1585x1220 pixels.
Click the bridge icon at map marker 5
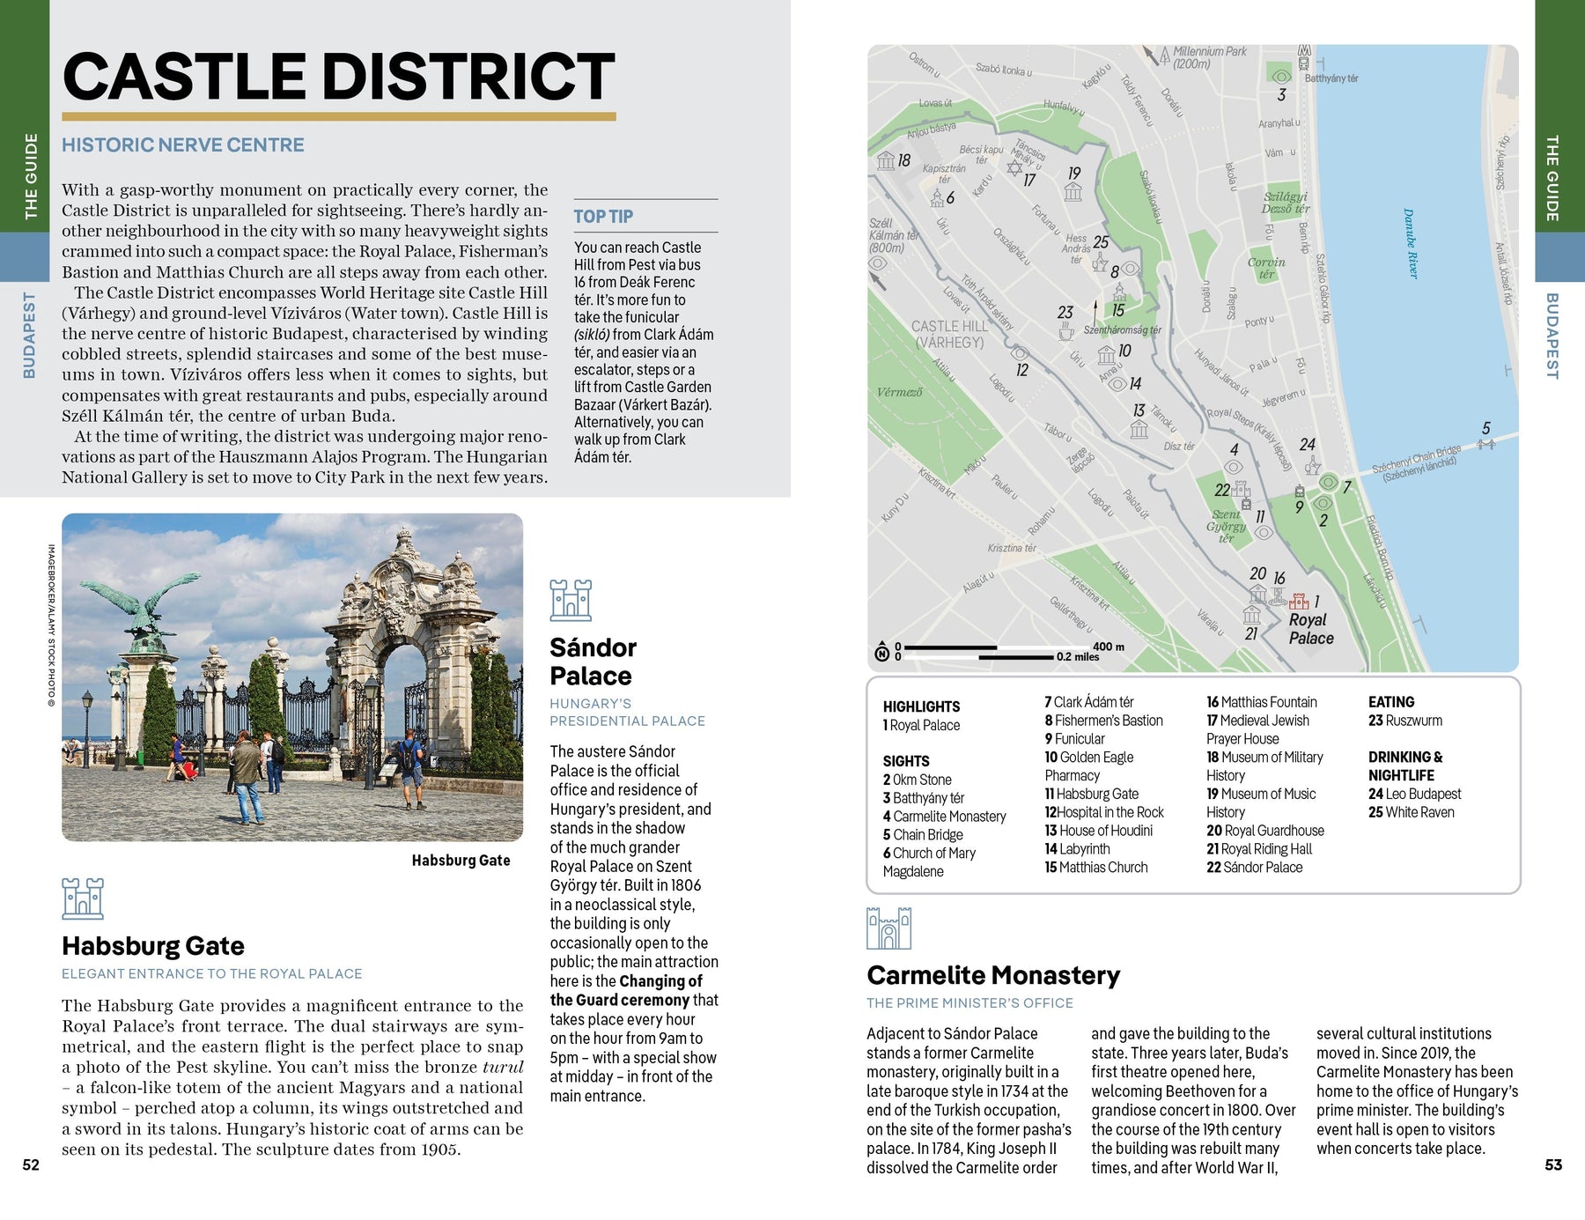point(1486,444)
